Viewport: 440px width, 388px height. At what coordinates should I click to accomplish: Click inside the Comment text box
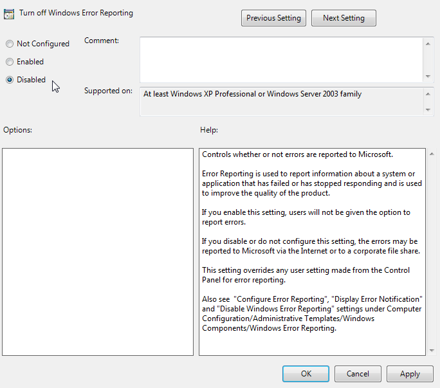(x=281, y=60)
